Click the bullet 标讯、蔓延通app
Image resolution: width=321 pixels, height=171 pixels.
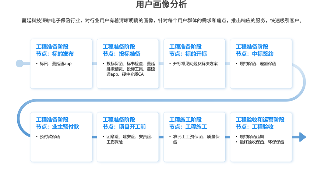pyautogui.click(x=56, y=64)
